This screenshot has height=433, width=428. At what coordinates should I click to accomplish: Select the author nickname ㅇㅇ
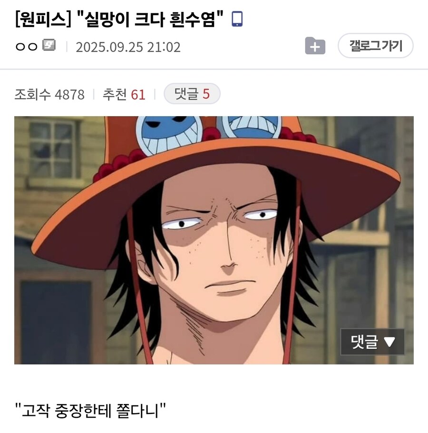26,47
